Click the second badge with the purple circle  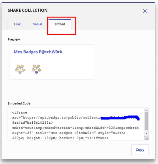(37, 69)
